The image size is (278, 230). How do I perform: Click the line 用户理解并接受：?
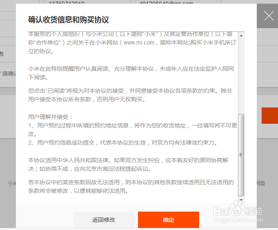tap(50, 117)
